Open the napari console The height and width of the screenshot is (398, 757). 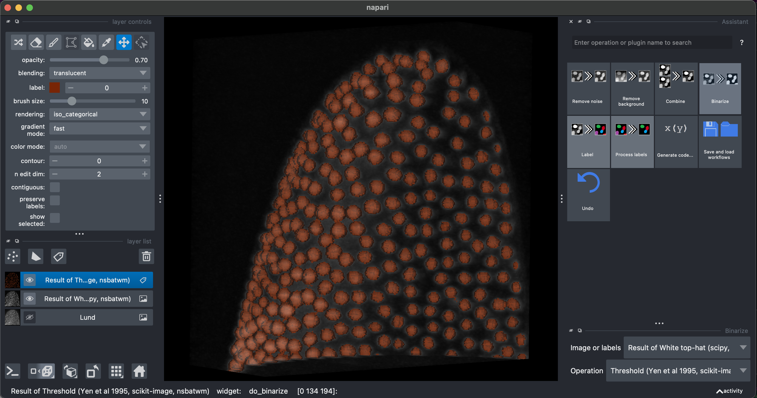pos(13,371)
